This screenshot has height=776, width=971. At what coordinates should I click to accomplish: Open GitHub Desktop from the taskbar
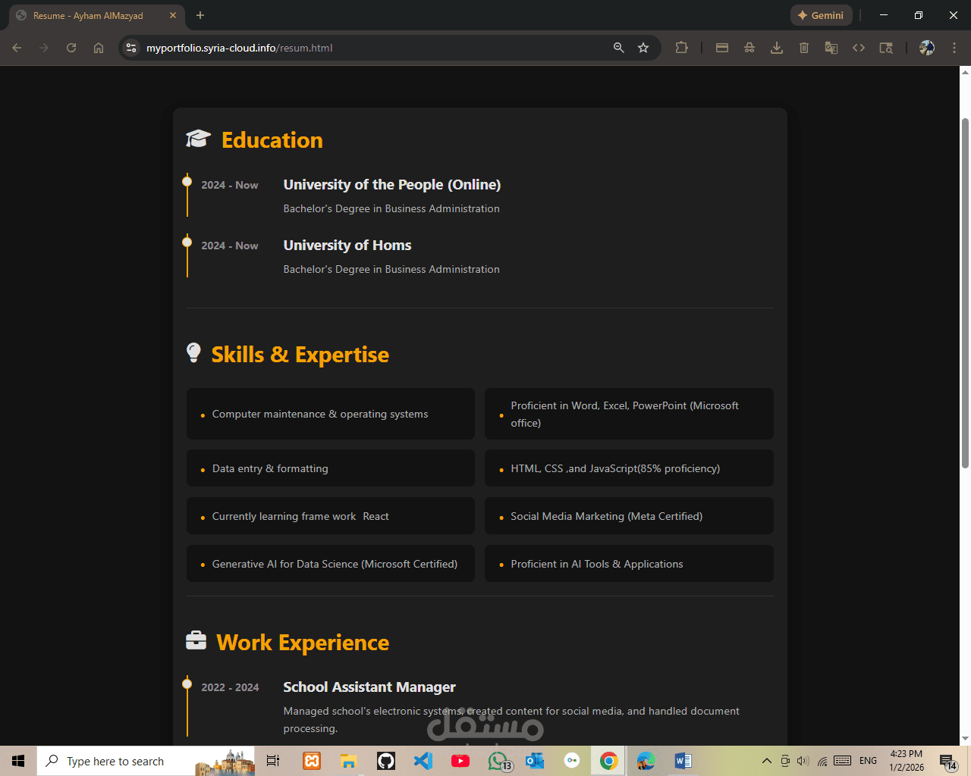coord(386,761)
